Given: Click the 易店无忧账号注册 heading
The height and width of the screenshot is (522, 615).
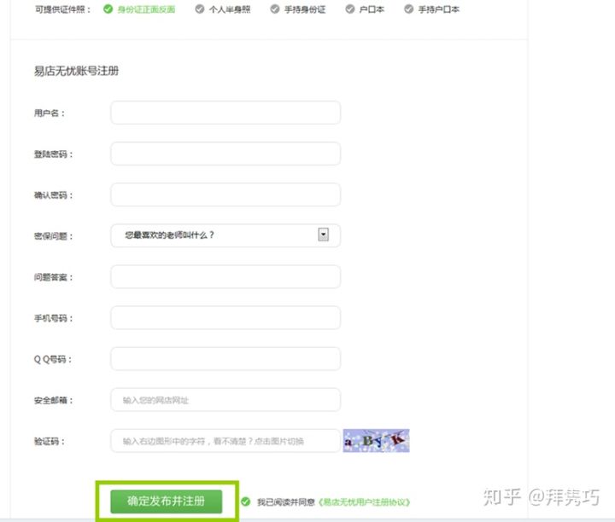Looking at the screenshot, I should point(77,71).
